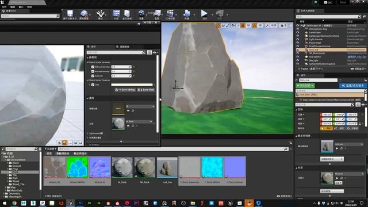368x207 pixels.
Task: Click the green Add Component button
Action: point(305,86)
